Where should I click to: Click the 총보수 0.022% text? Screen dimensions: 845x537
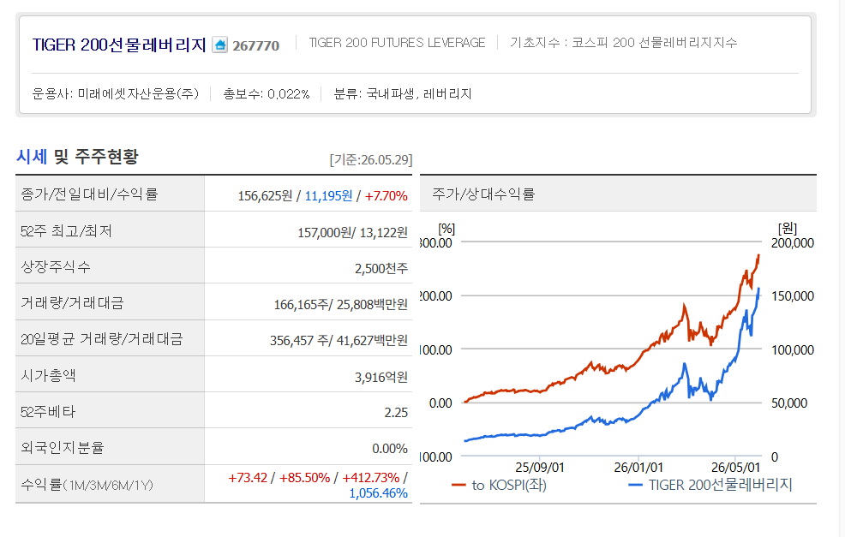pos(267,93)
